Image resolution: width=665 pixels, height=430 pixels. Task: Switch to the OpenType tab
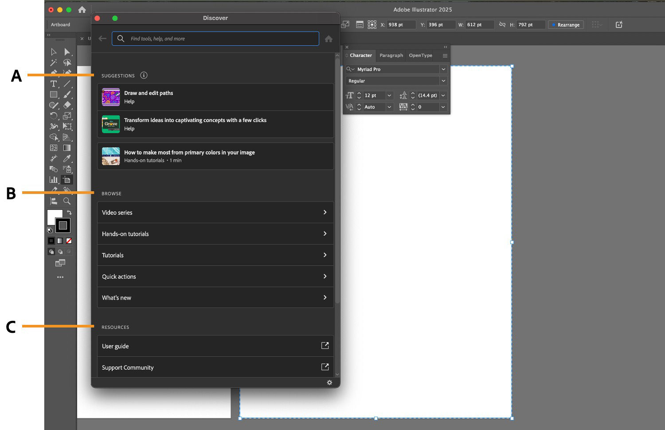421,55
